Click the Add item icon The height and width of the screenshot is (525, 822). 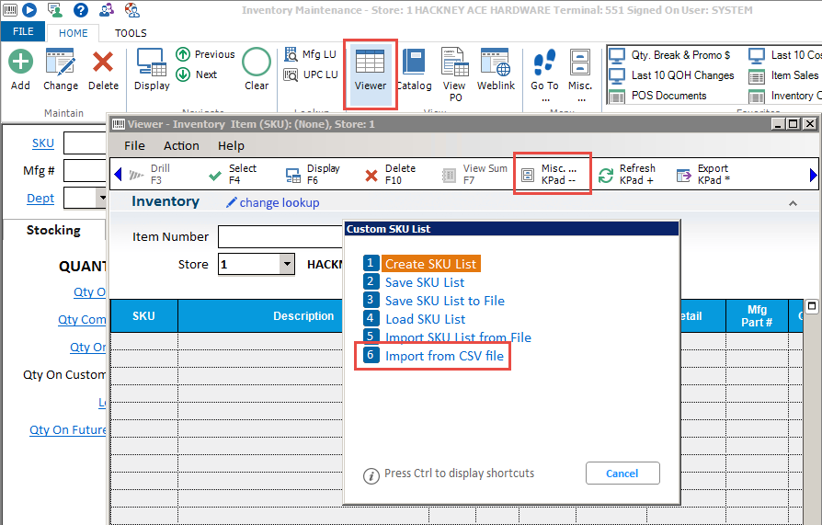(20, 62)
